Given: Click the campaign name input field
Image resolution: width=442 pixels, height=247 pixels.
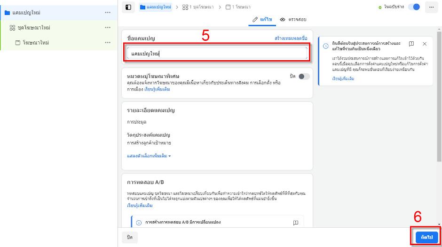Looking at the screenshot, I should 217,54.
